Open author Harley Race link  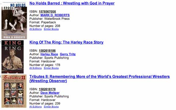point(49,54)
